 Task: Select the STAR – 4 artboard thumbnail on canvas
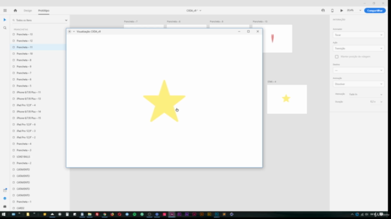click(x=287, y=99)
